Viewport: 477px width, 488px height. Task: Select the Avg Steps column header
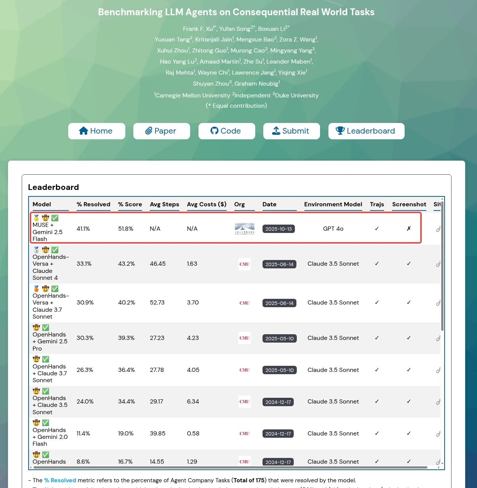point(164,204)
